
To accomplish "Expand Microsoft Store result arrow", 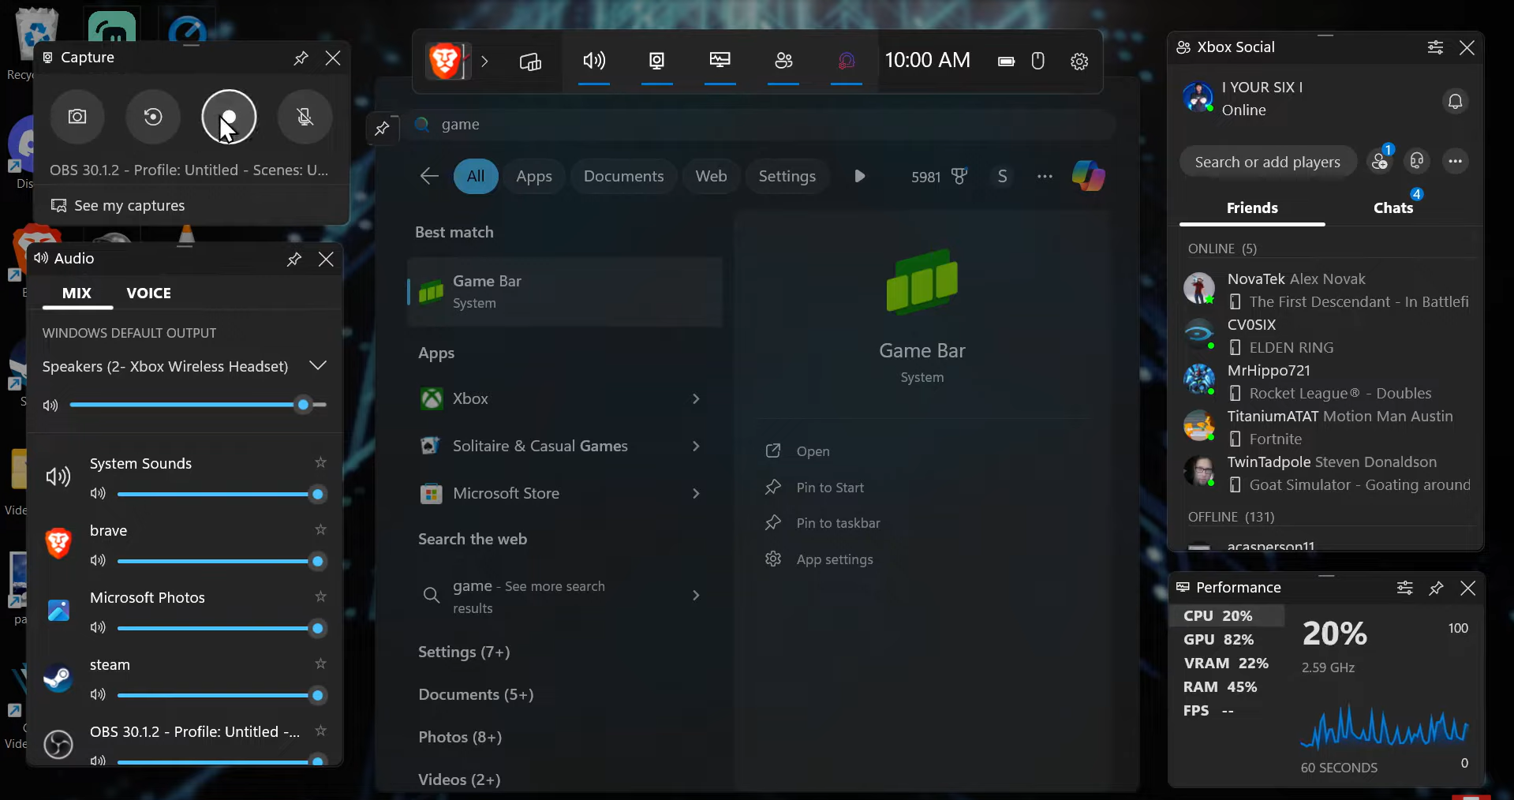I will tap(696, 494).
